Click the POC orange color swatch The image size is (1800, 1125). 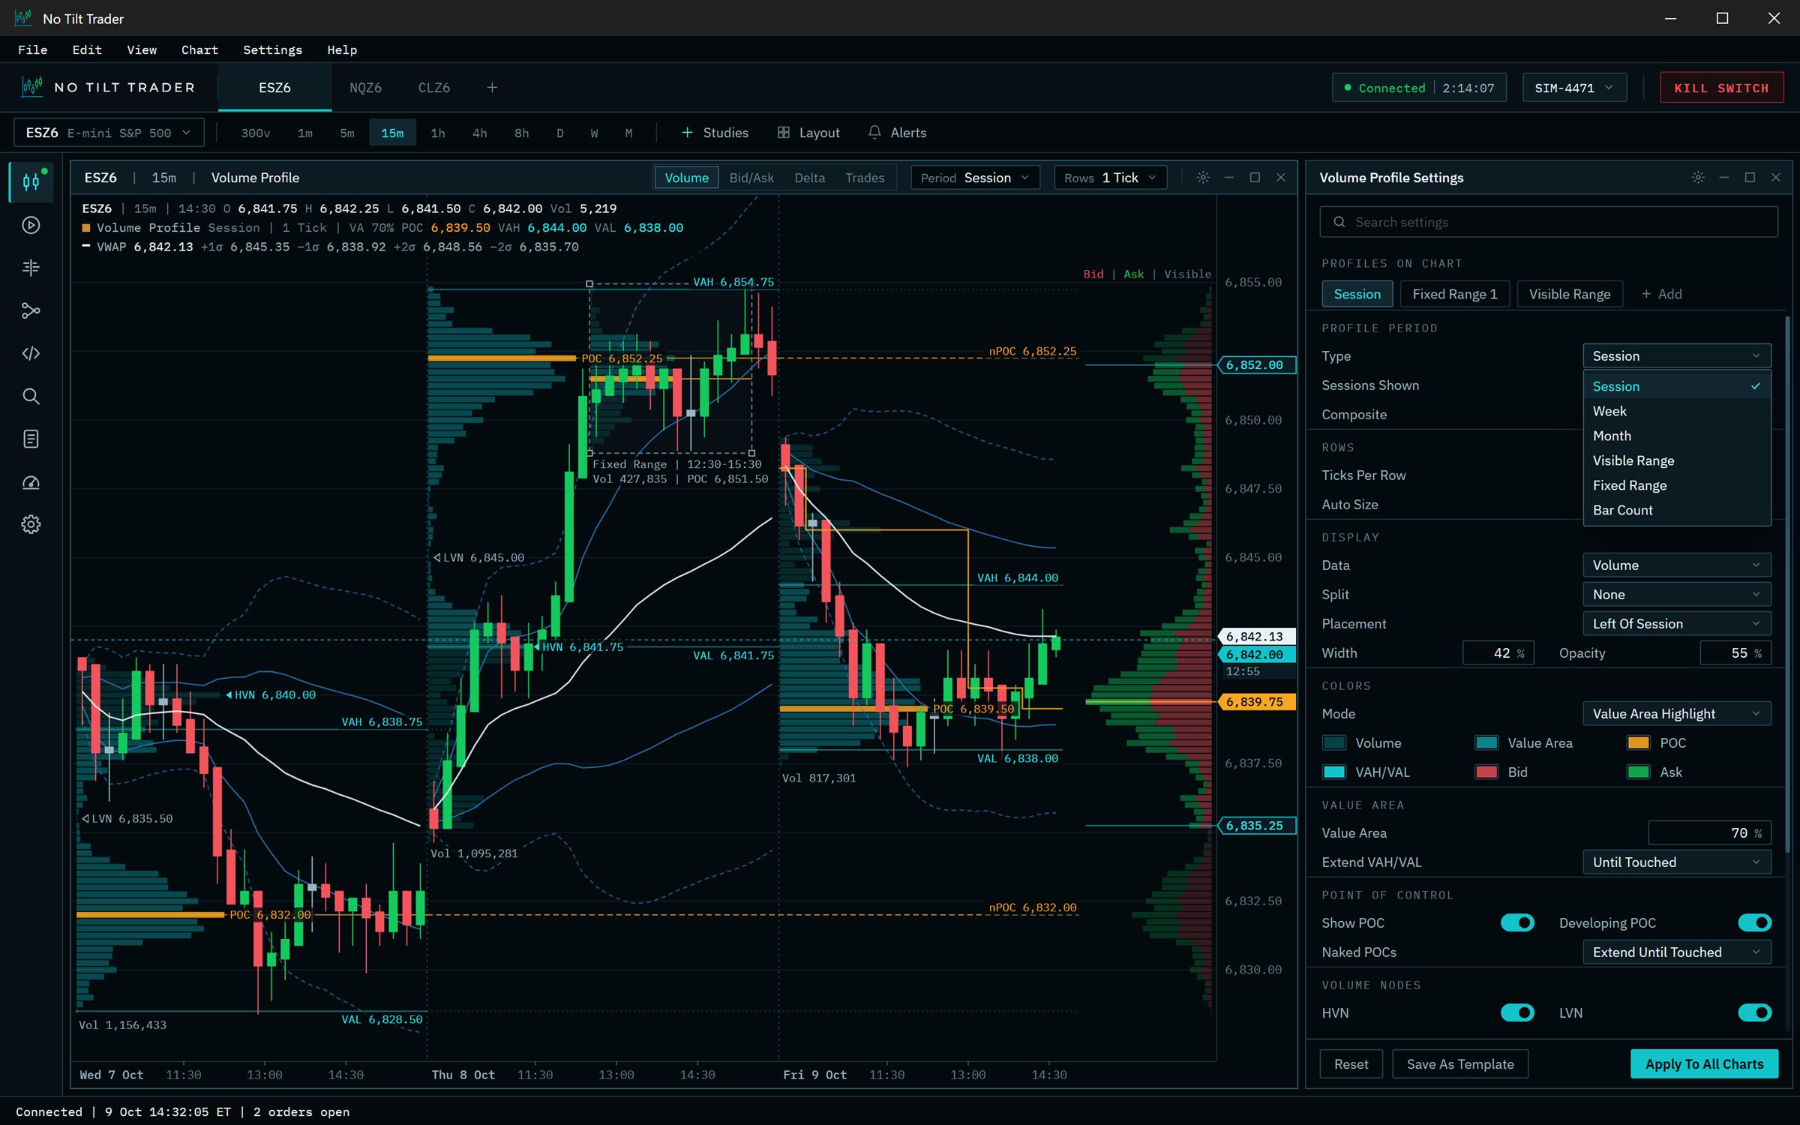tap(1638, 743)
